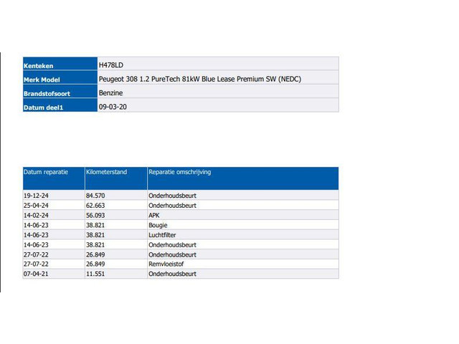This screenshot has height=344, width=459.
Task: Select the APK repair entry
Action: coord(153,215)
